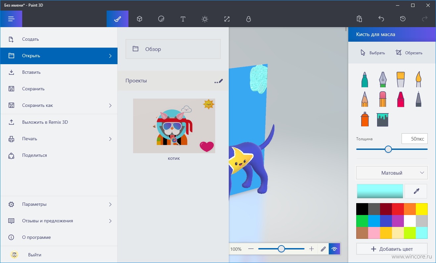
Task: Click the 100% zoom value
Action: point(236,249)
